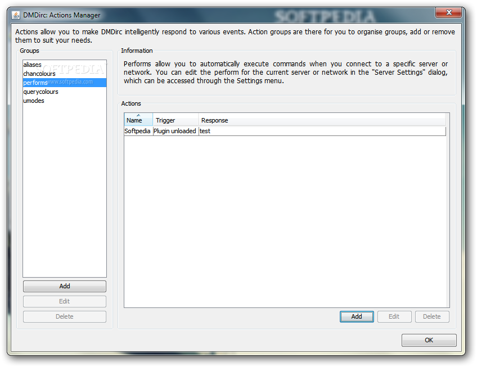Screen dimensions: 477x367
Task: Click the Actions Edit button
Action: tap(394, 316)
